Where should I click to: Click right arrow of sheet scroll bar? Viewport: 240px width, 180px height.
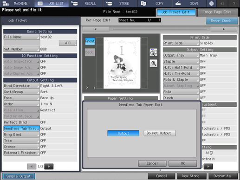(x=224, y=29)
